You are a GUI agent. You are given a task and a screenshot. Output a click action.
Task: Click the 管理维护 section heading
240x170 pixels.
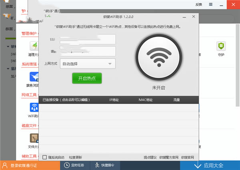[x=29, y=33]
